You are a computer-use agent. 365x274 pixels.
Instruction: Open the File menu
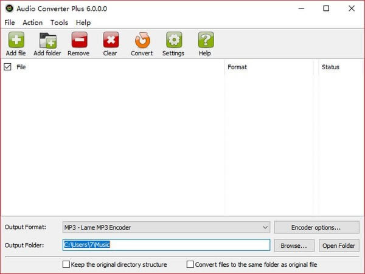[x=10, y=22]
